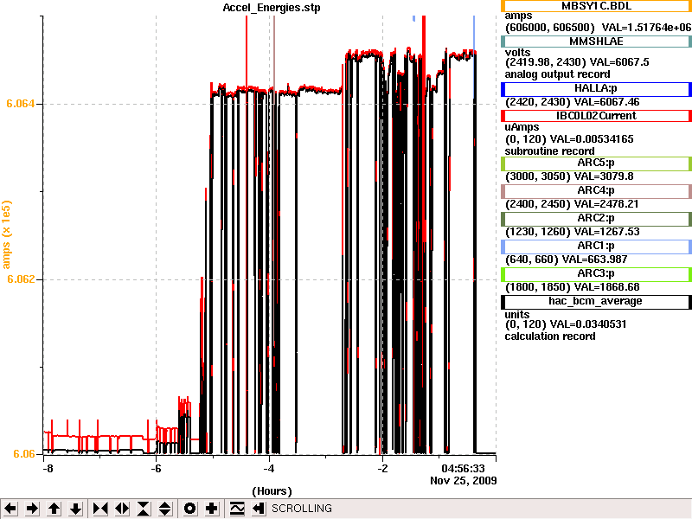The image size is (692, 519).
Task: Select the ARC5:p curve legend
Action: [x=596, y=163]
